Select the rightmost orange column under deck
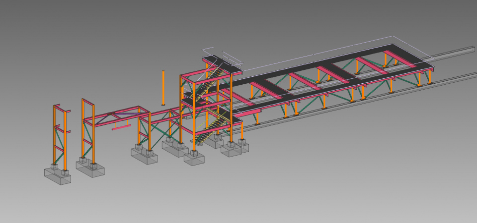Screen dimensions: 477x223 (x=429, y=77)
